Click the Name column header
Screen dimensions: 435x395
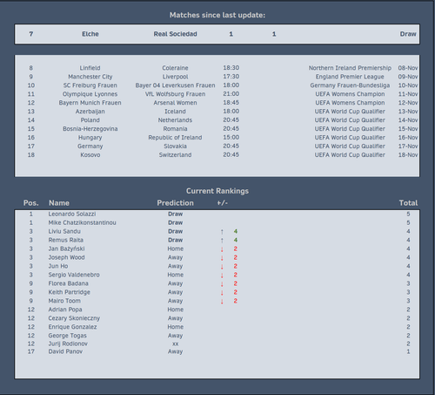59,203
